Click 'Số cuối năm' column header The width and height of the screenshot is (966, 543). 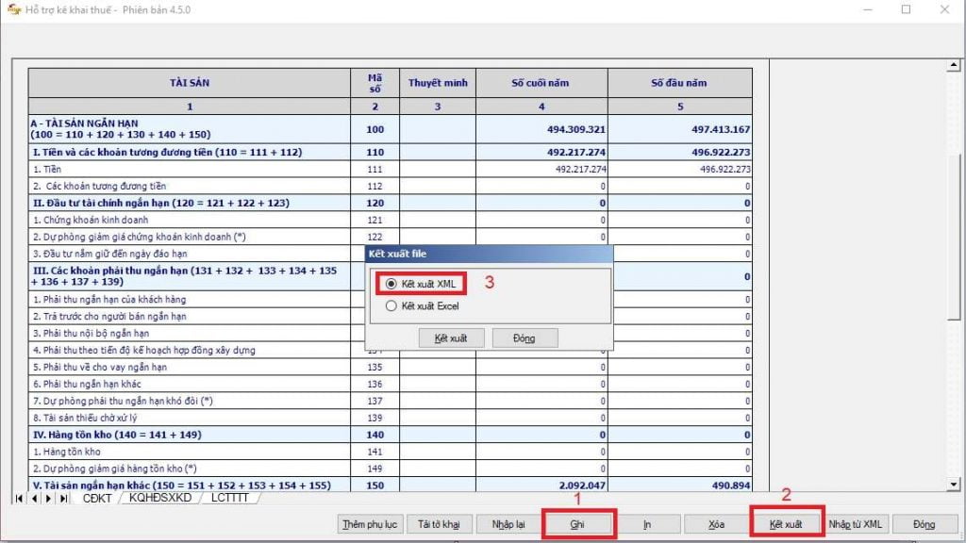coord(541,83)
